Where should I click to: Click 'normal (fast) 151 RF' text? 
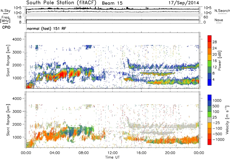pyautogui.click(x=47, y=28)
